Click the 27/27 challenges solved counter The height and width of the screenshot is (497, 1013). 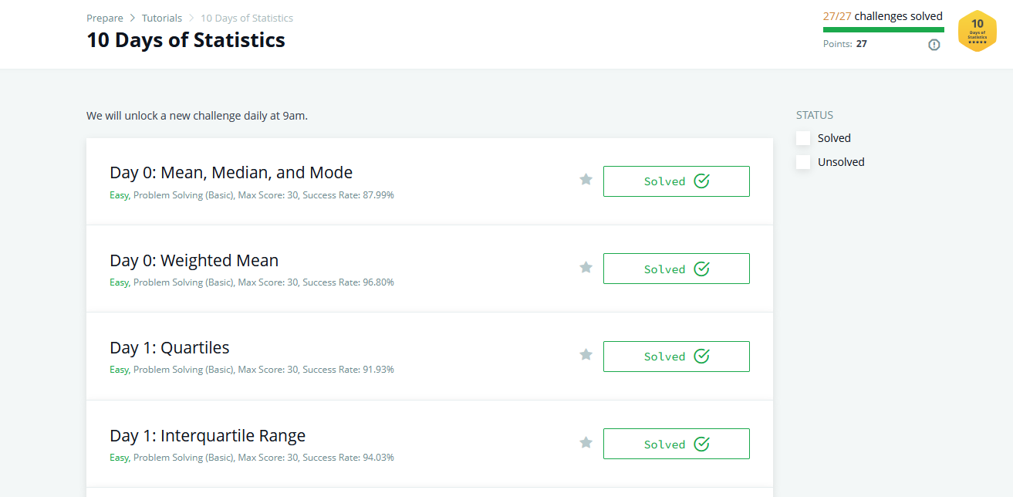(x=883, y=15)
